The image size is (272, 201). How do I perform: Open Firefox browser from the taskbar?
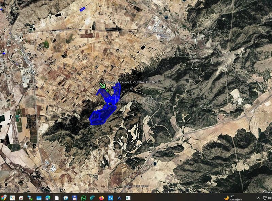(x=101, y=198)
